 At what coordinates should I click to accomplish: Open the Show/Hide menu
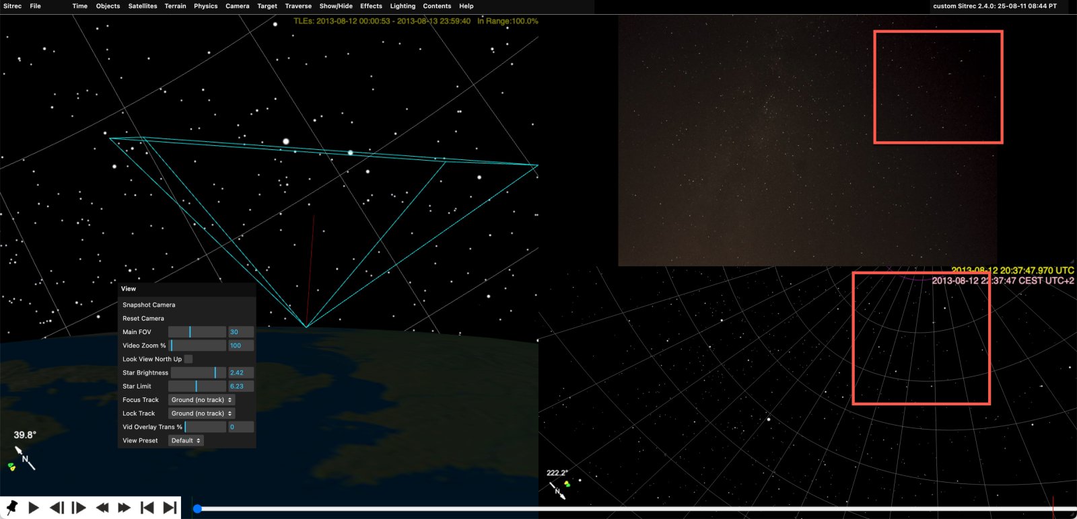pyautogui.click(x=336, y=6)
